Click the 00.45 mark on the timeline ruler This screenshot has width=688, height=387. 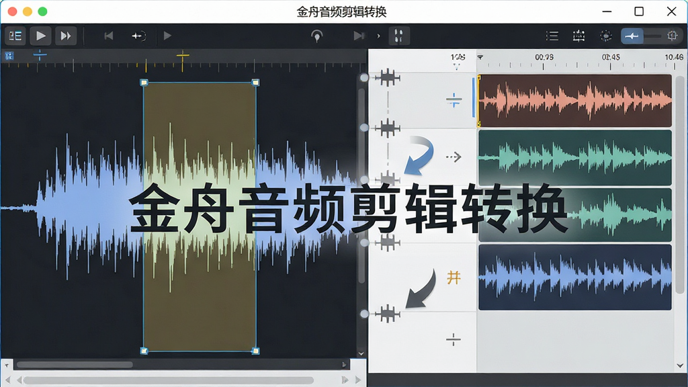[611, 58]
